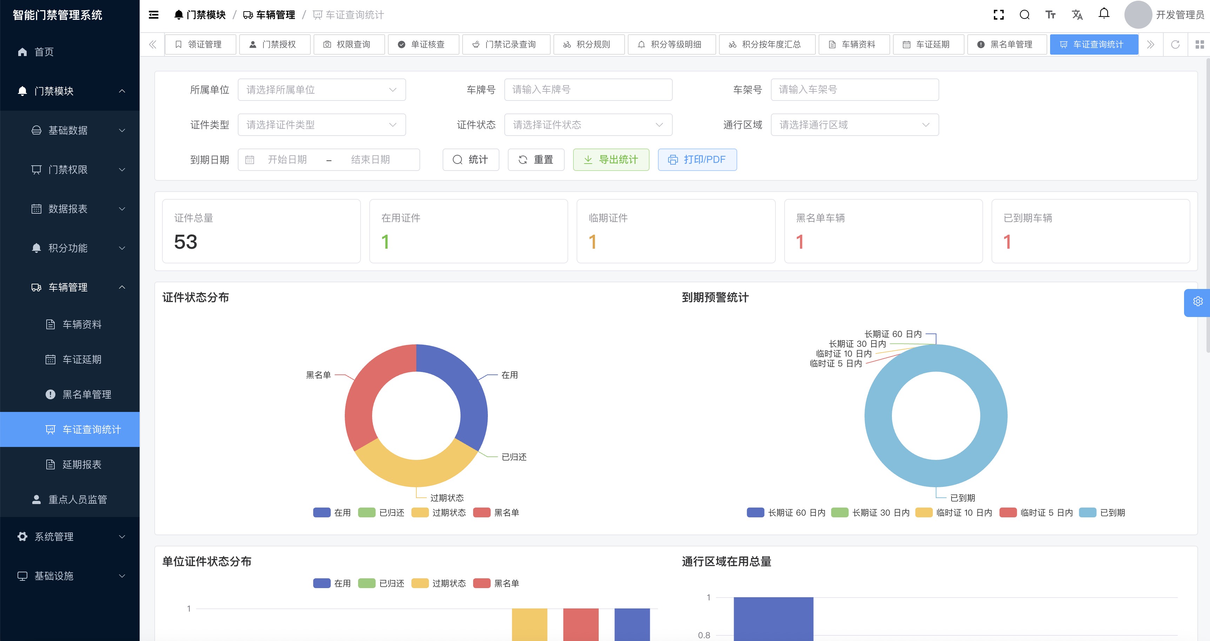Click the user avatar circle
This screenshot has width=1210, height=641.
click(x=1138, y=15)
